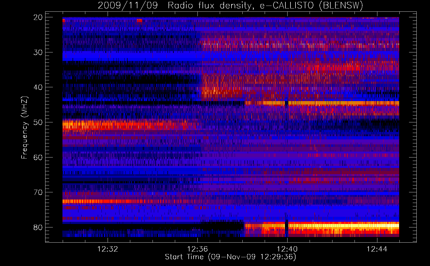Click the 30 MHz frequency label
The image size is (430, 266).
click(38, 52)
